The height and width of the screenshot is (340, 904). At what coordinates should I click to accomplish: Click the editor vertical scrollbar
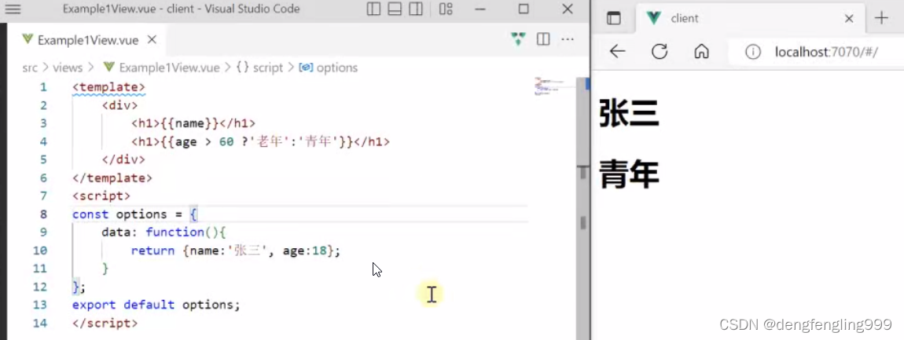(x=582, y=207)
